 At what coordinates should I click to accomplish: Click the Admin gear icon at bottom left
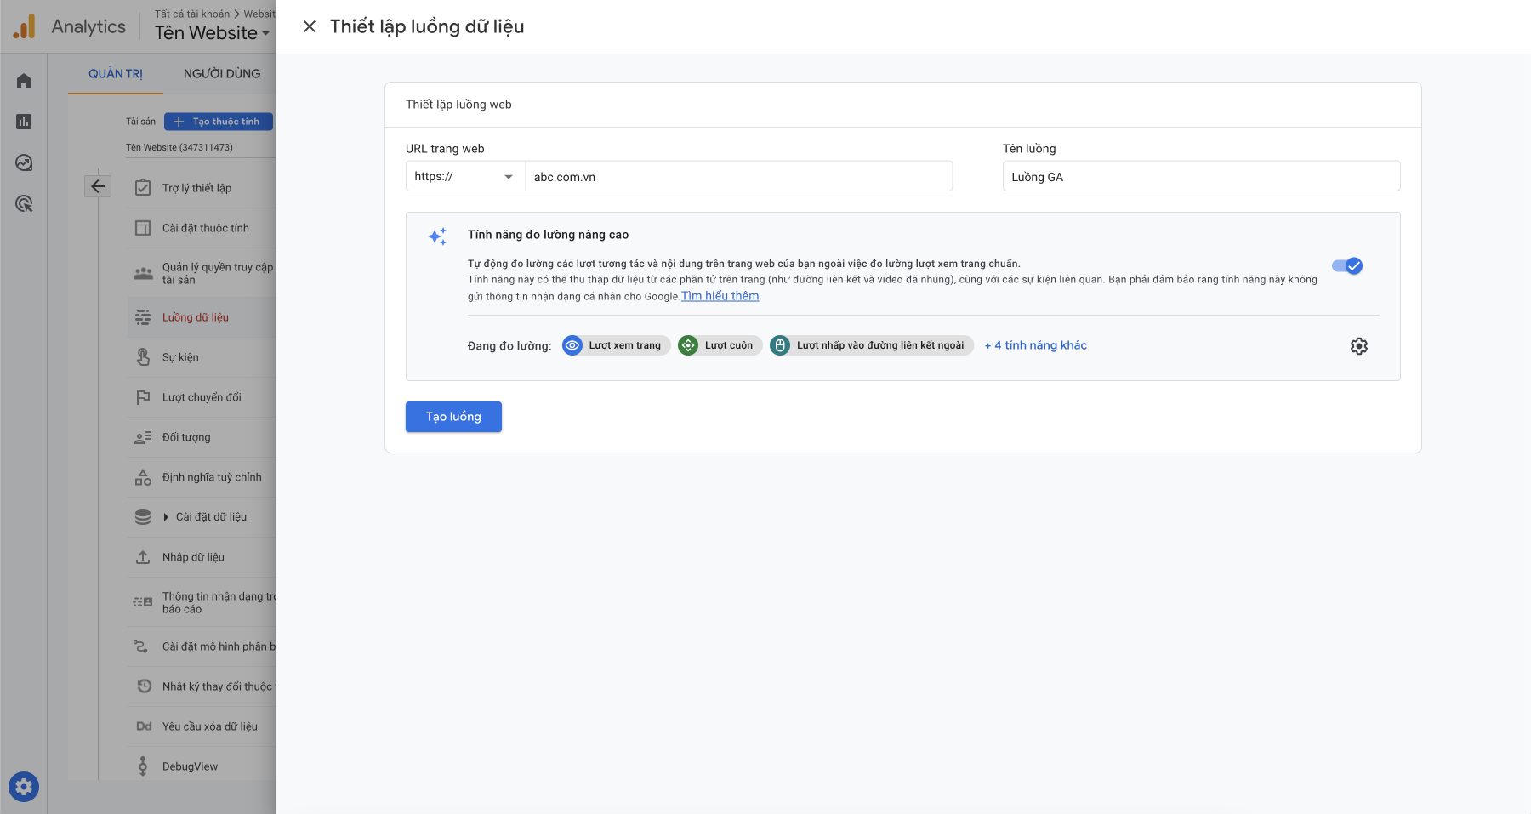point(24,787)
